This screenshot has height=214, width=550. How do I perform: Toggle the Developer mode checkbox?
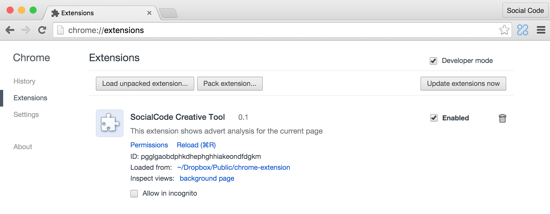[433, 61]
